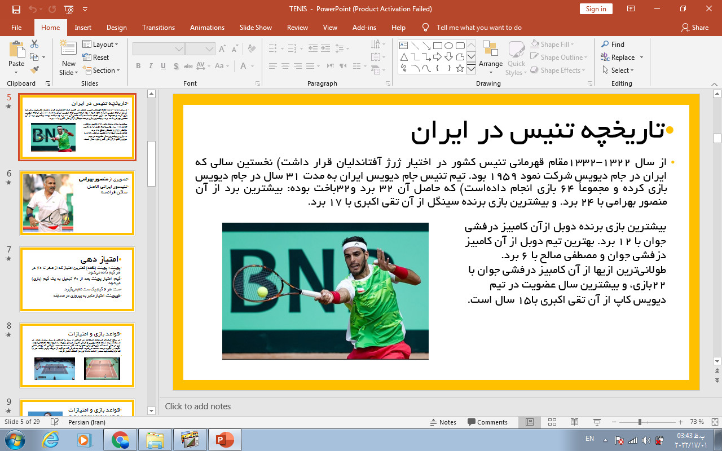Screen dimensions: 722x451
Task: Start Slide Show from status bar icon
Action: (597, 422)
